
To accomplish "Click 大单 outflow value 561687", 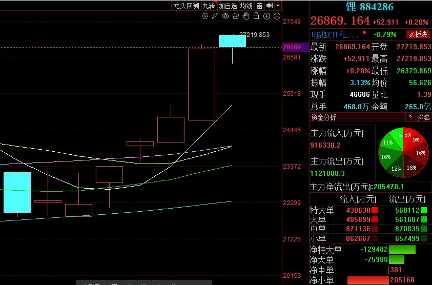I will [x=407, y=220].
